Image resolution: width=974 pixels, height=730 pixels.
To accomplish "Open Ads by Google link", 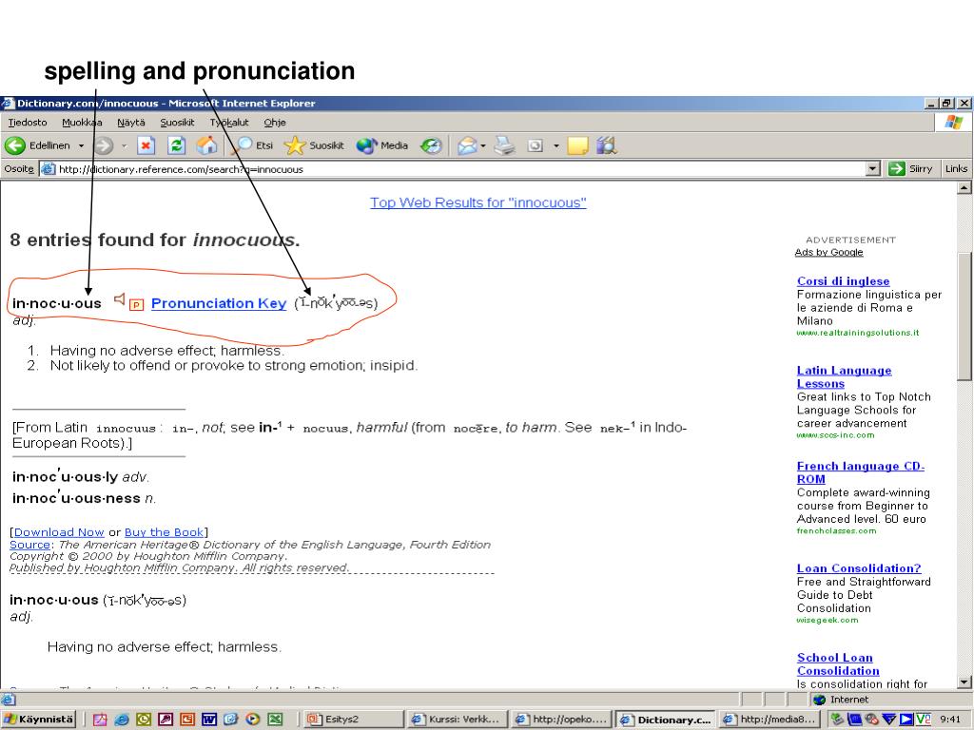I will (x=828, y=252).
